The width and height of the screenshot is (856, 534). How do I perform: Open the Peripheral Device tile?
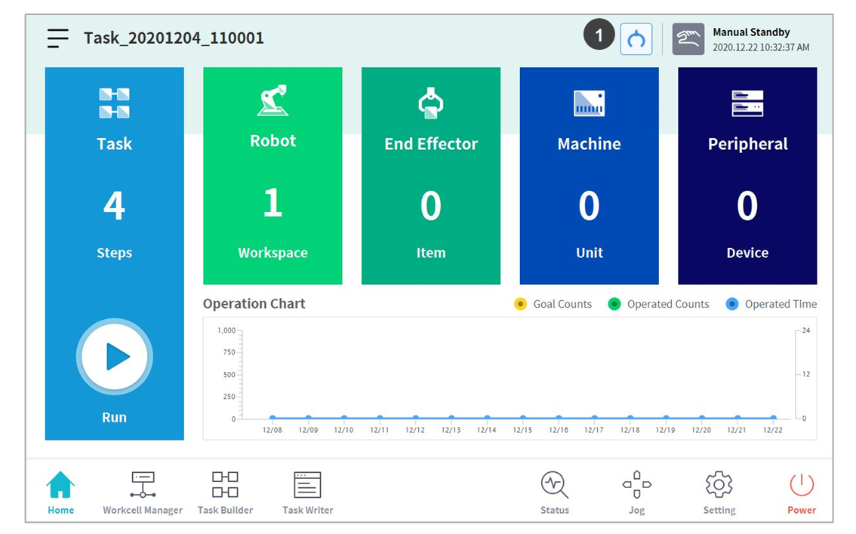(747, 176)
